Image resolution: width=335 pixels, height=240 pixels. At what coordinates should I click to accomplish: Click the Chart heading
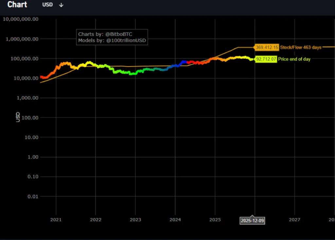click(17, 5)
